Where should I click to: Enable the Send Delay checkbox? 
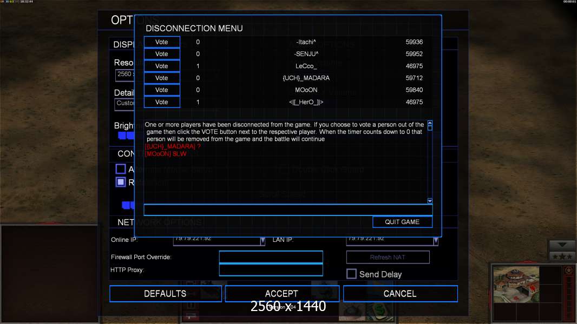click(x=351, y=274)
